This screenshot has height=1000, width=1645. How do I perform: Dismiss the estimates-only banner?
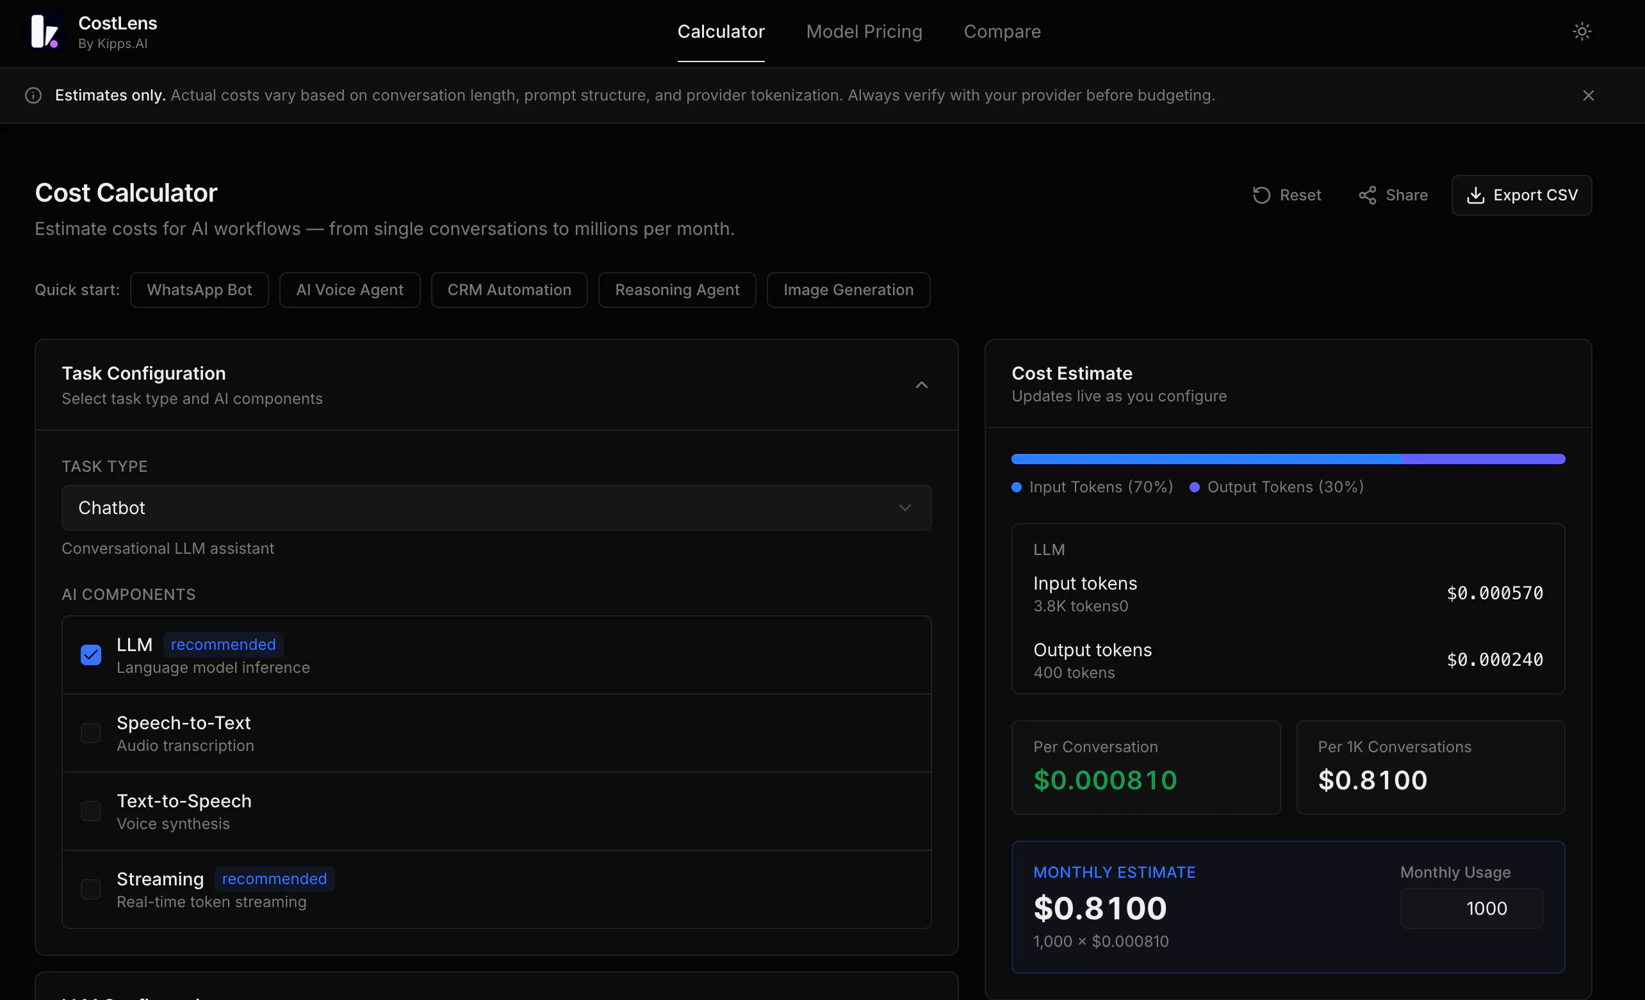tap(1588, 95)
